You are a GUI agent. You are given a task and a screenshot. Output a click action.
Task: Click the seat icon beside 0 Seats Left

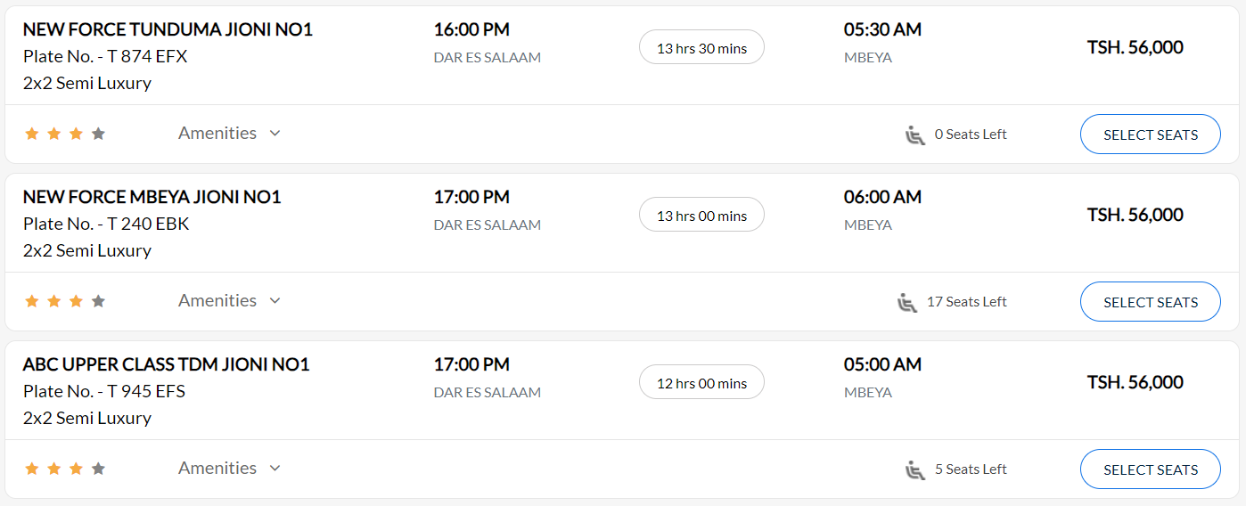[x=915, y=135]
